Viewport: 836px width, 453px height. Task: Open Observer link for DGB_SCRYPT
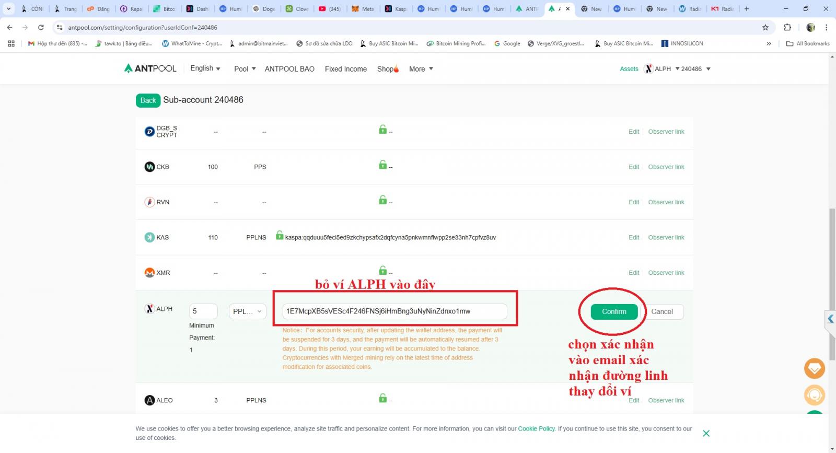(666, 132)
